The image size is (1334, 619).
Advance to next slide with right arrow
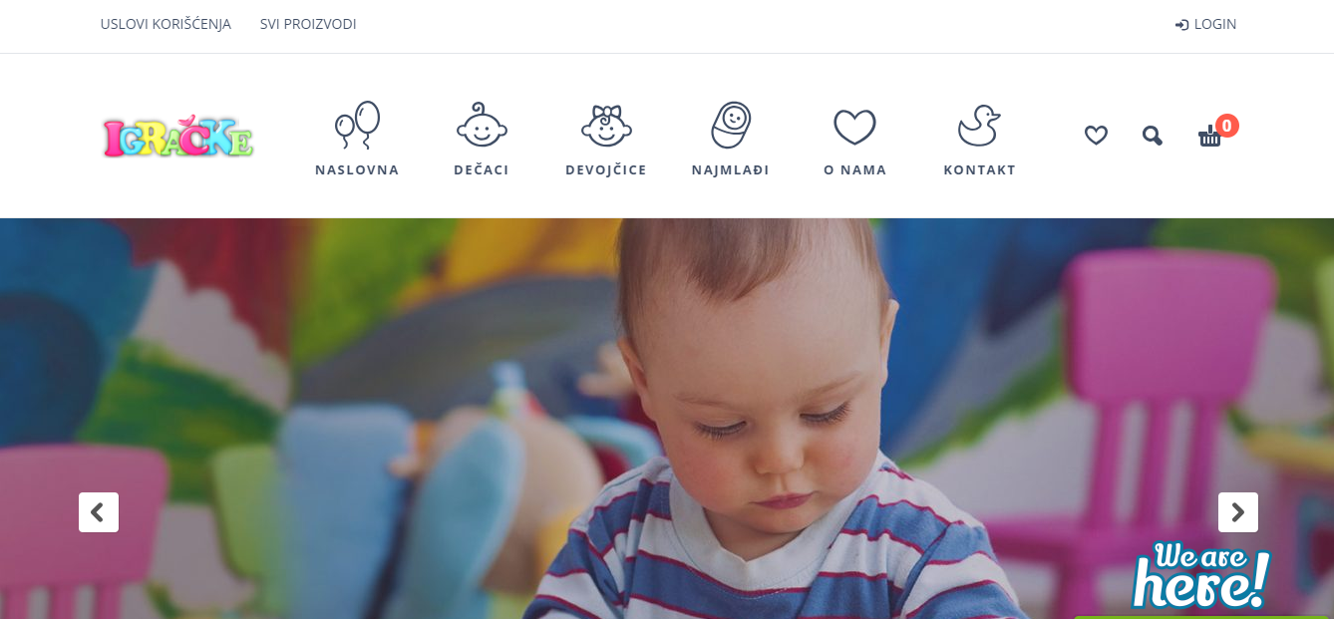point(1238,512)
